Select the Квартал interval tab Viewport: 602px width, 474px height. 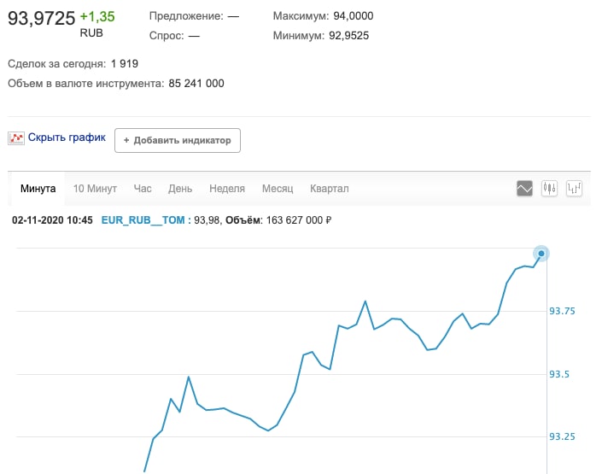tap(330, 189)
